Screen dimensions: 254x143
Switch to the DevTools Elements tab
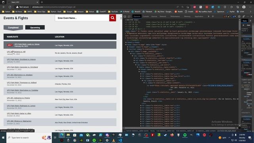point(137,16)
